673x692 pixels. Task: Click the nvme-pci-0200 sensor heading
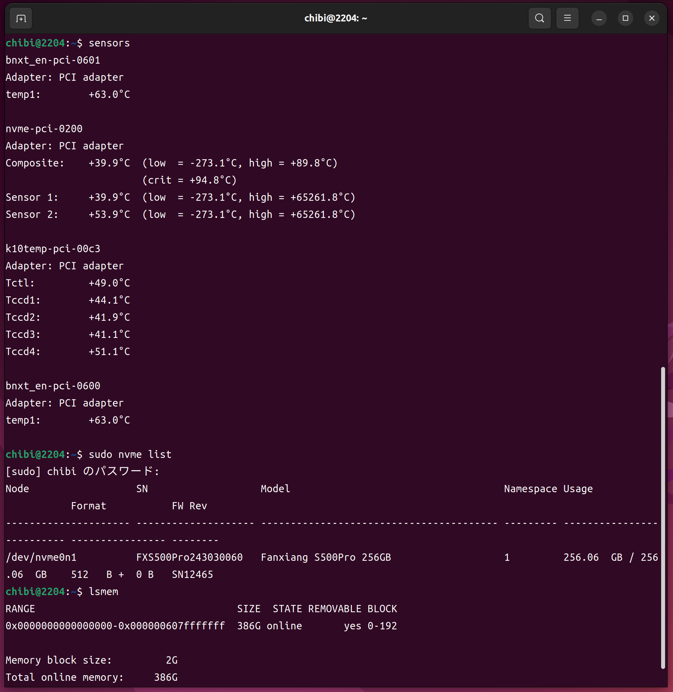tap(44, 129)
